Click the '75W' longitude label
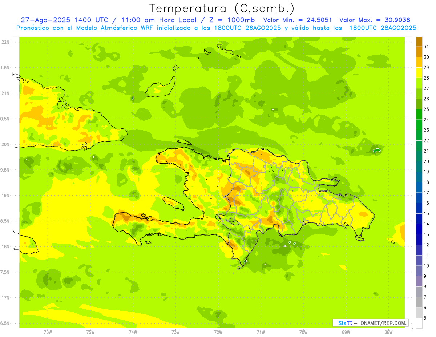Image resolution: width=436 pixels, height=337 pixels. [90, 332]
